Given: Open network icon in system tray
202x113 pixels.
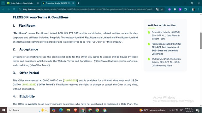Looking at the screenshot, I should pyautogui.click(x=177, y=110).
